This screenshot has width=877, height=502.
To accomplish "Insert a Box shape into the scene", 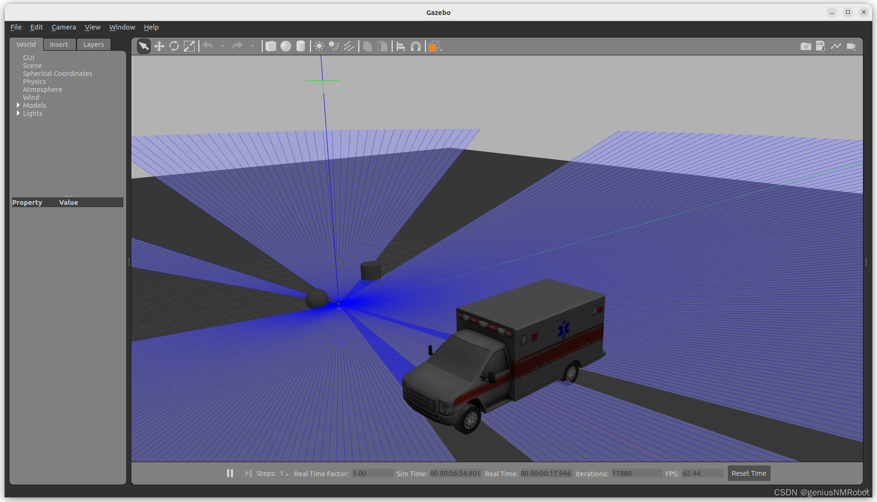I will pyautogui.click(x=271, y=46).
